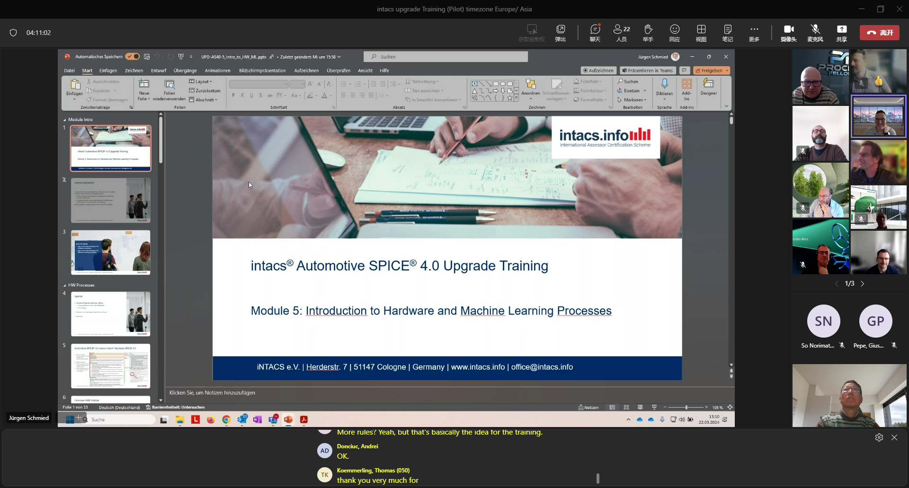
Task: Click Folien wiederverwenden icon
Action: [x=169, y=84]
